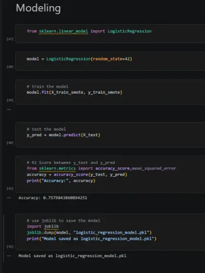The width and height of the screenshot is (205, 273).
Task: Click execution count label 30
Action: click(10, 143)
